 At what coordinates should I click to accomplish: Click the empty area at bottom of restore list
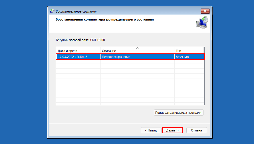click(x=130, y=101)
